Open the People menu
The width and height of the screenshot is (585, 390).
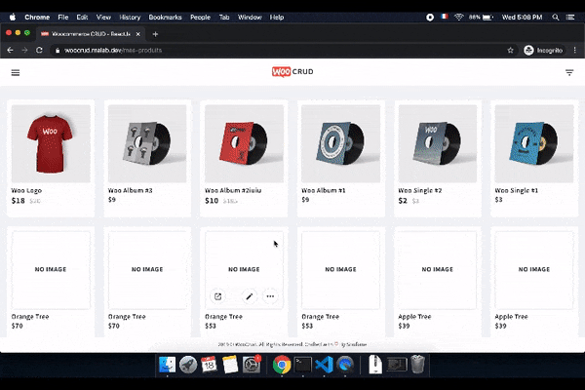click(x=200, y=18)
